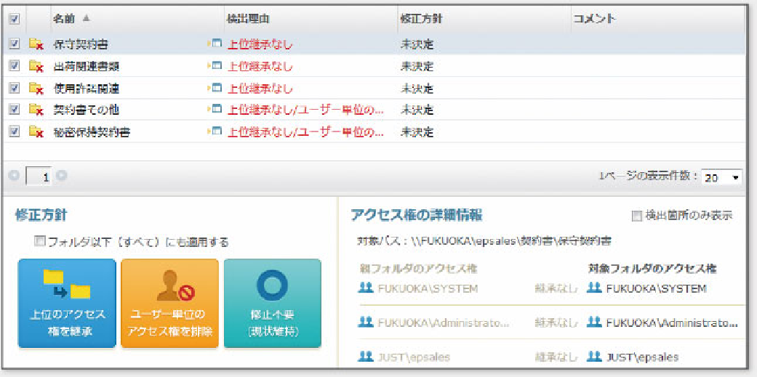The height and width of the screenshot is (377, 757).
Task: Click parent folder FUKUOKA\Administrato group icon
Action: (x=366, y=323)
